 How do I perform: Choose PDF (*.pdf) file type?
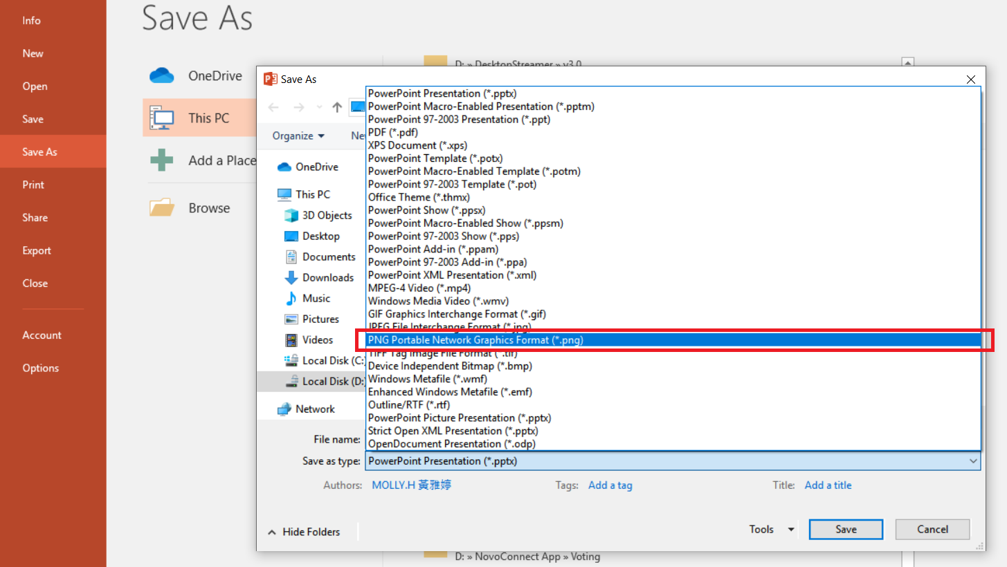pyautogui.click(x=673, y=132)
